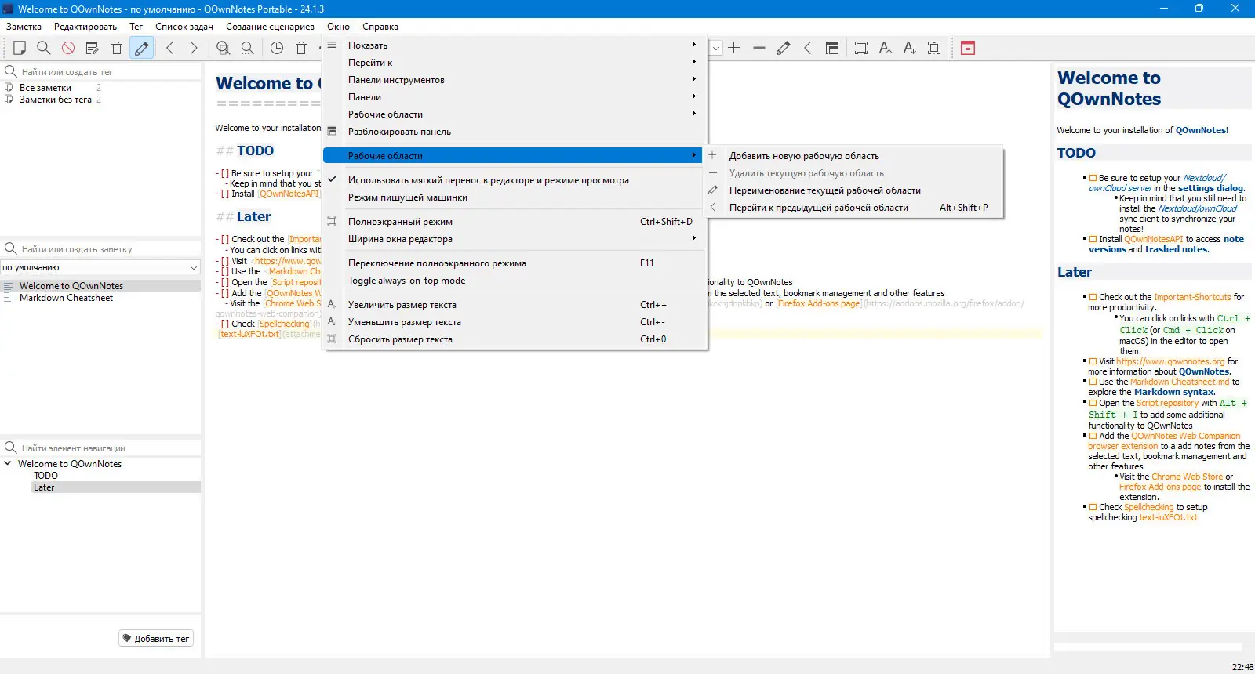Choose 'Добавить новую рабочую область' from submenu
The image size is (1255, 674).
[853, 156]
